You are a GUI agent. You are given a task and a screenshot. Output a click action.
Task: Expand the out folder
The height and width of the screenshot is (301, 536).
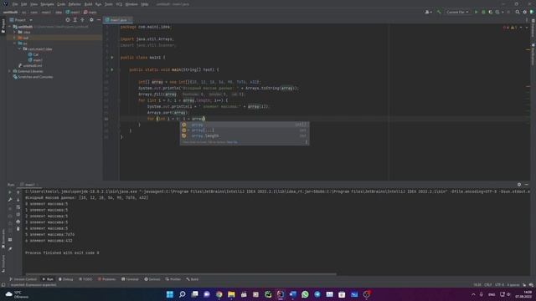(x=15, y=38)
